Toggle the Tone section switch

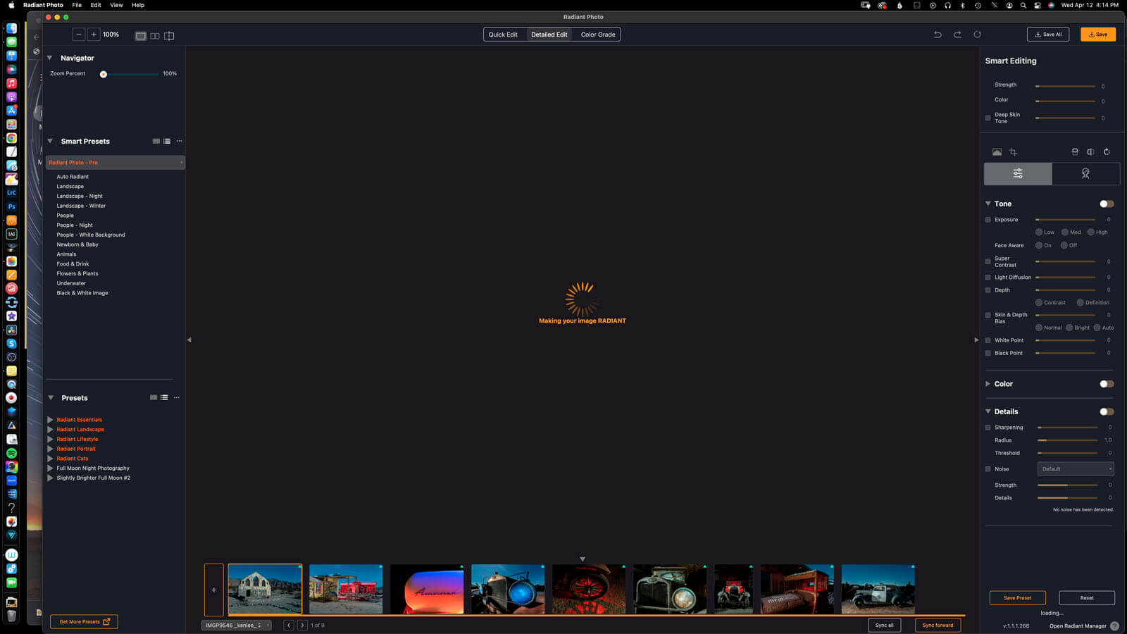click(1106, 204)
